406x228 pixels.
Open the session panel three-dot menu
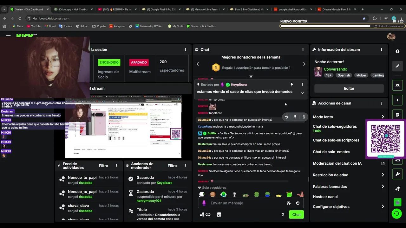(186, 50)
